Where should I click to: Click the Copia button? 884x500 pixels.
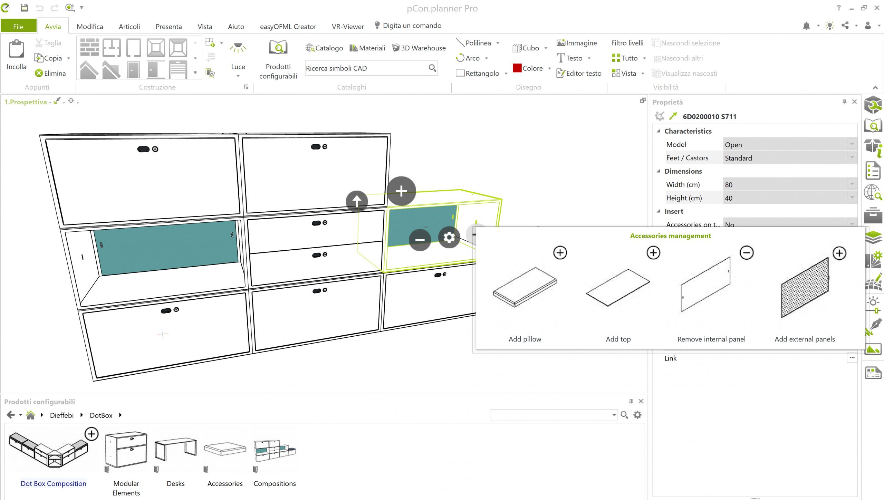[48, 58]
